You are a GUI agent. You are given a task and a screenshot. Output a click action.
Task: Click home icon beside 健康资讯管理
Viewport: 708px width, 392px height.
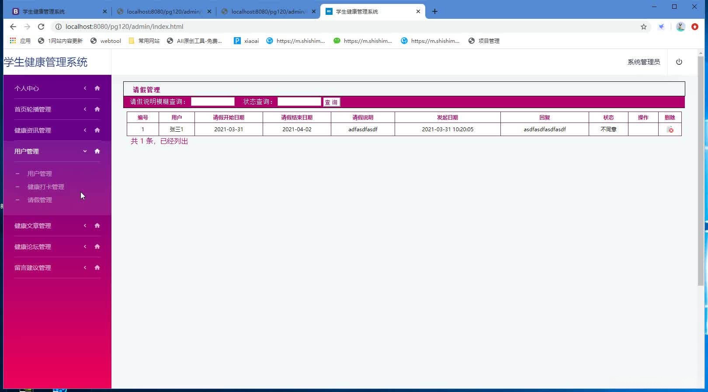97,130
